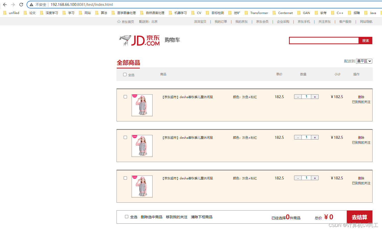Open the 医学图像处理 bookmark folder
This screenshot has height=230, width=382.
(124, 13)
